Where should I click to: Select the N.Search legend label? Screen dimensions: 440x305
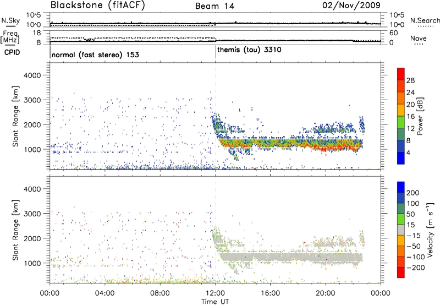pos(425,20)
